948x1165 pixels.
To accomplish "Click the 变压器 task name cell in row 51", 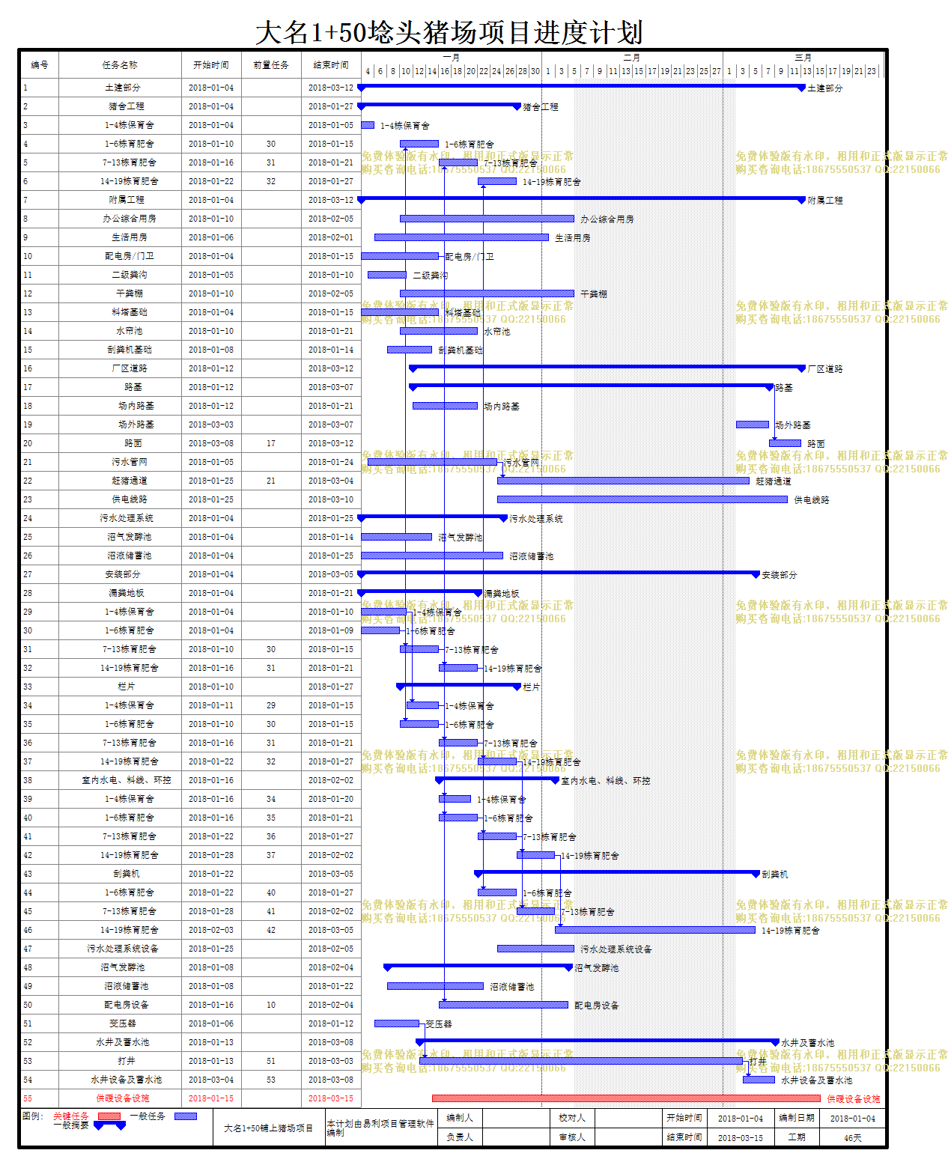I will point(120,1023).
